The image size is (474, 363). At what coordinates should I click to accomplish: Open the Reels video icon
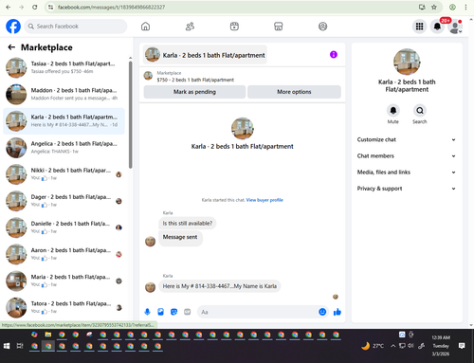[234, 27]
